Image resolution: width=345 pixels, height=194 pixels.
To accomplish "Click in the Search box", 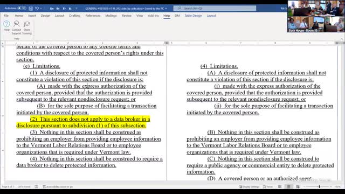I will click(215, 8).
